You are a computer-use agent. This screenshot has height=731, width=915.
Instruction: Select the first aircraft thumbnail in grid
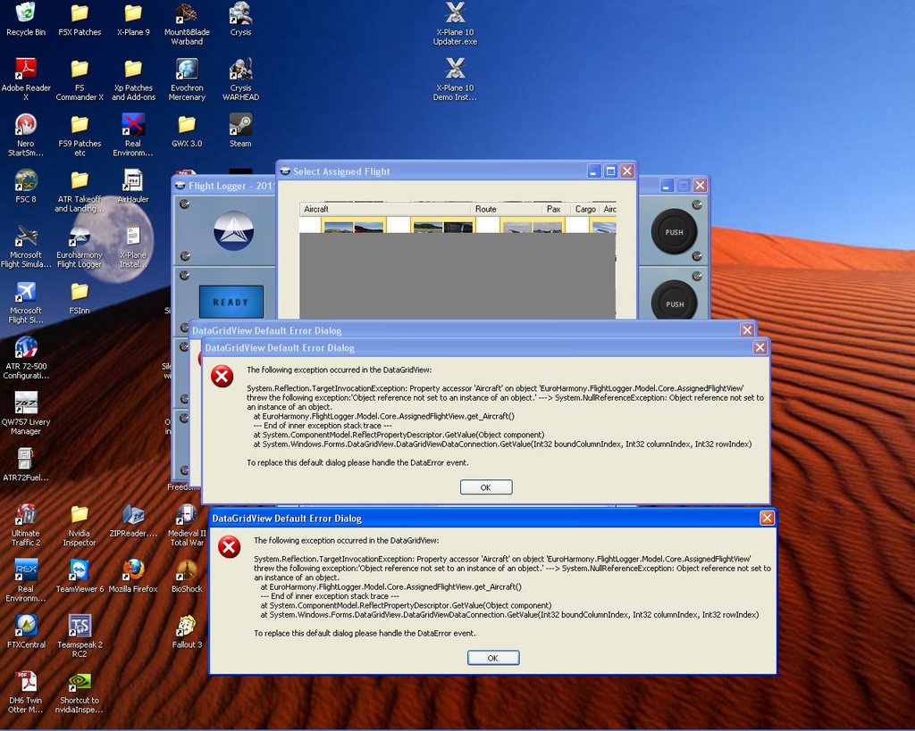pyautogui.click(x=354, y=227)
